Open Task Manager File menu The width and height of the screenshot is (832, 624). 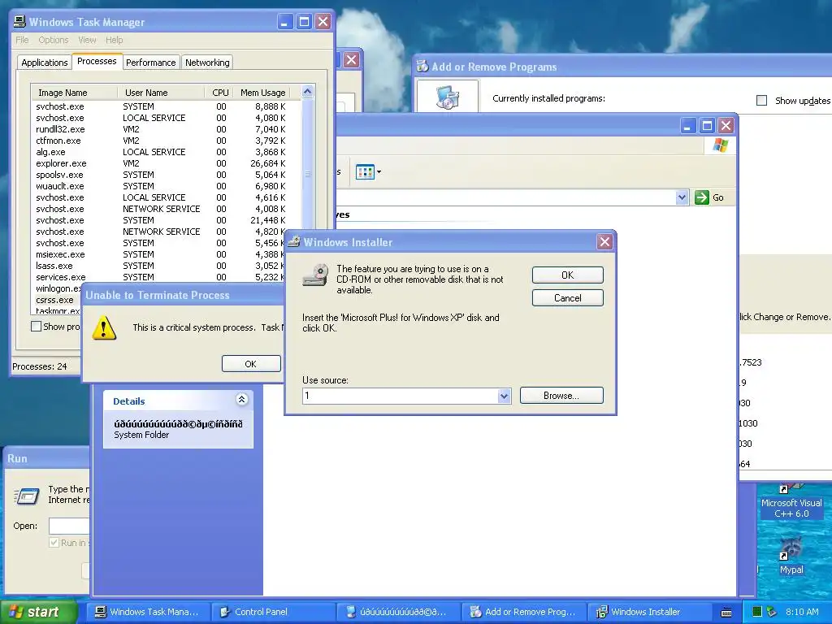coord(22,40)
